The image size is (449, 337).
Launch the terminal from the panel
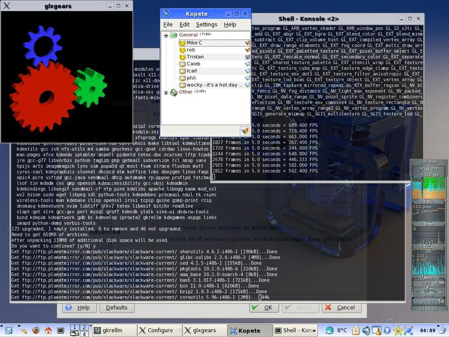[61, 330]
